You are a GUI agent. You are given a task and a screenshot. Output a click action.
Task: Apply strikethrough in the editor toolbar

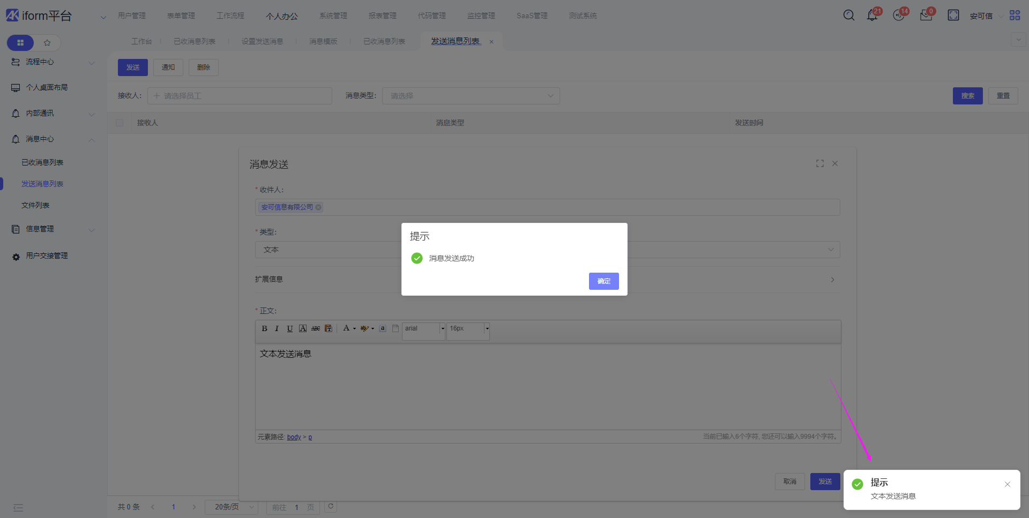(x=316, y=328)
